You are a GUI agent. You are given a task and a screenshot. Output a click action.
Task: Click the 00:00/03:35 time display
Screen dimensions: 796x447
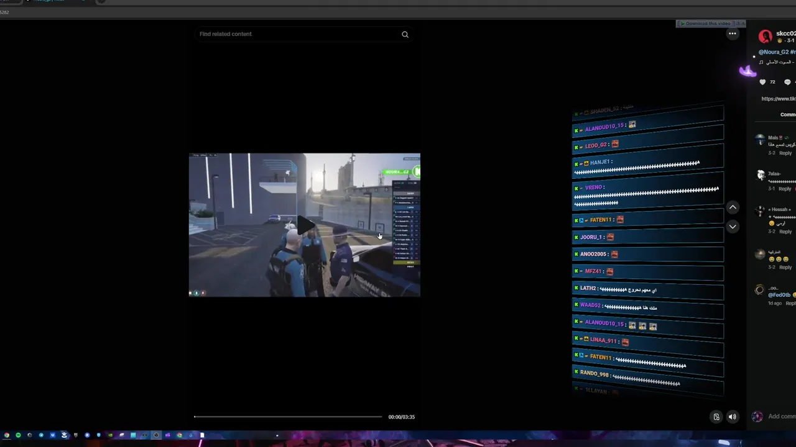coord(401,417)
